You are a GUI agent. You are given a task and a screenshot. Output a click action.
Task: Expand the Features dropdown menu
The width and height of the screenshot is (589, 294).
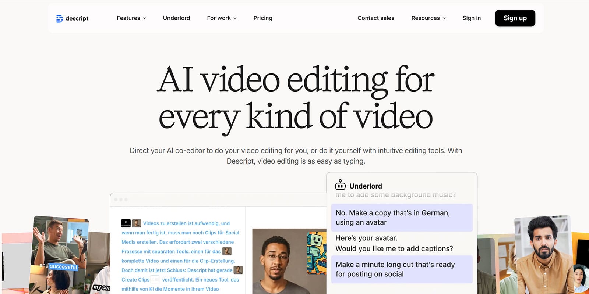click(x=131, y=18)
